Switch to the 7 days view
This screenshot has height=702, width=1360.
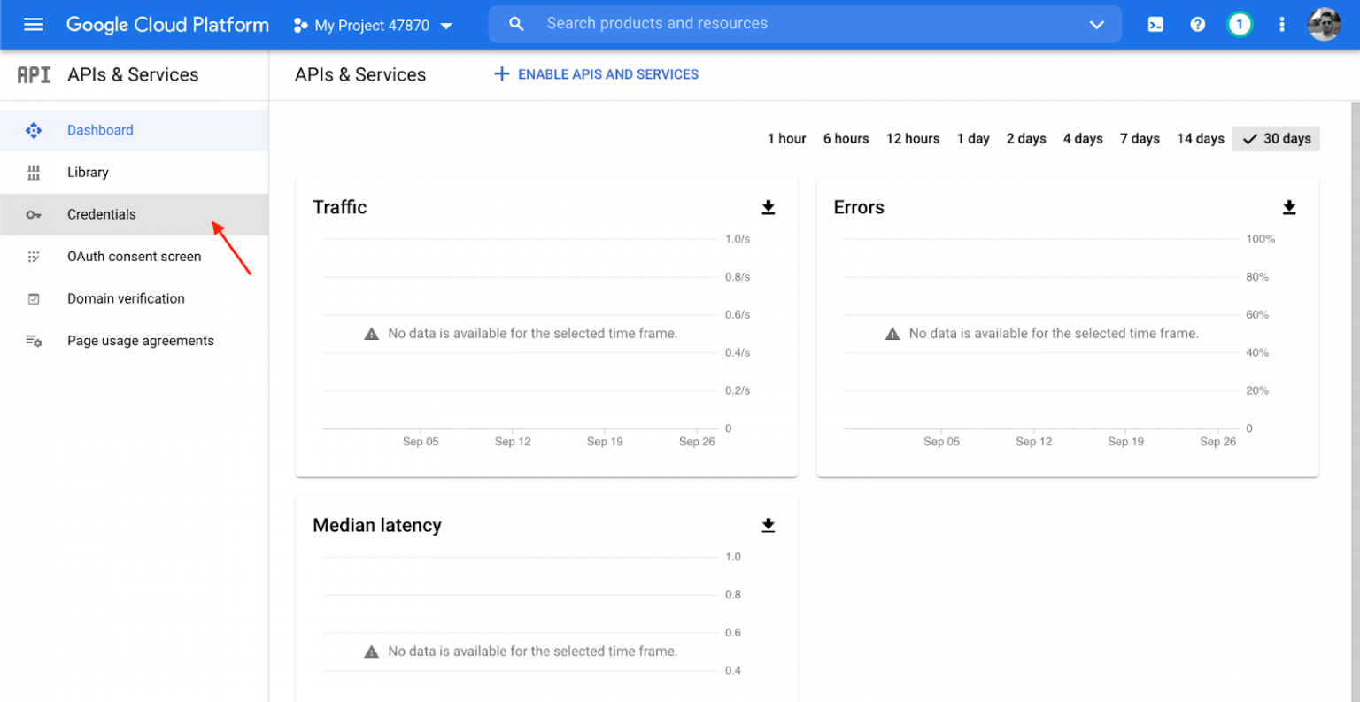tap(1140, 138)
